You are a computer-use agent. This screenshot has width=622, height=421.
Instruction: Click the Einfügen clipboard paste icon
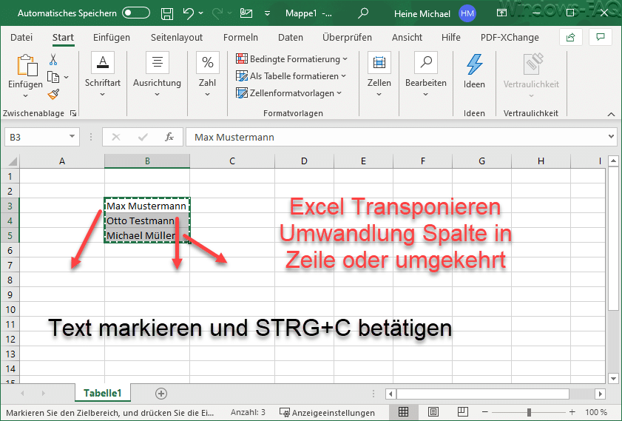tap(27, 64)
